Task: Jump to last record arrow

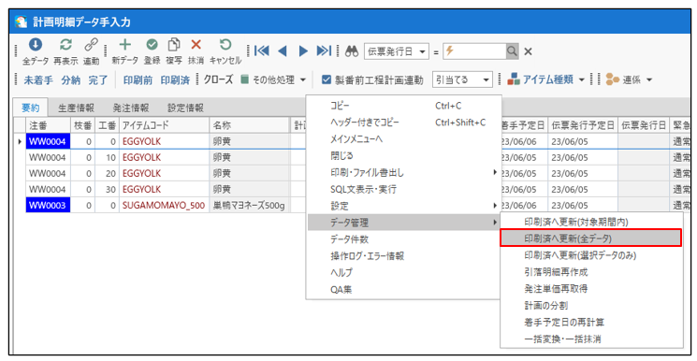Action: click(x=324, y=51)
